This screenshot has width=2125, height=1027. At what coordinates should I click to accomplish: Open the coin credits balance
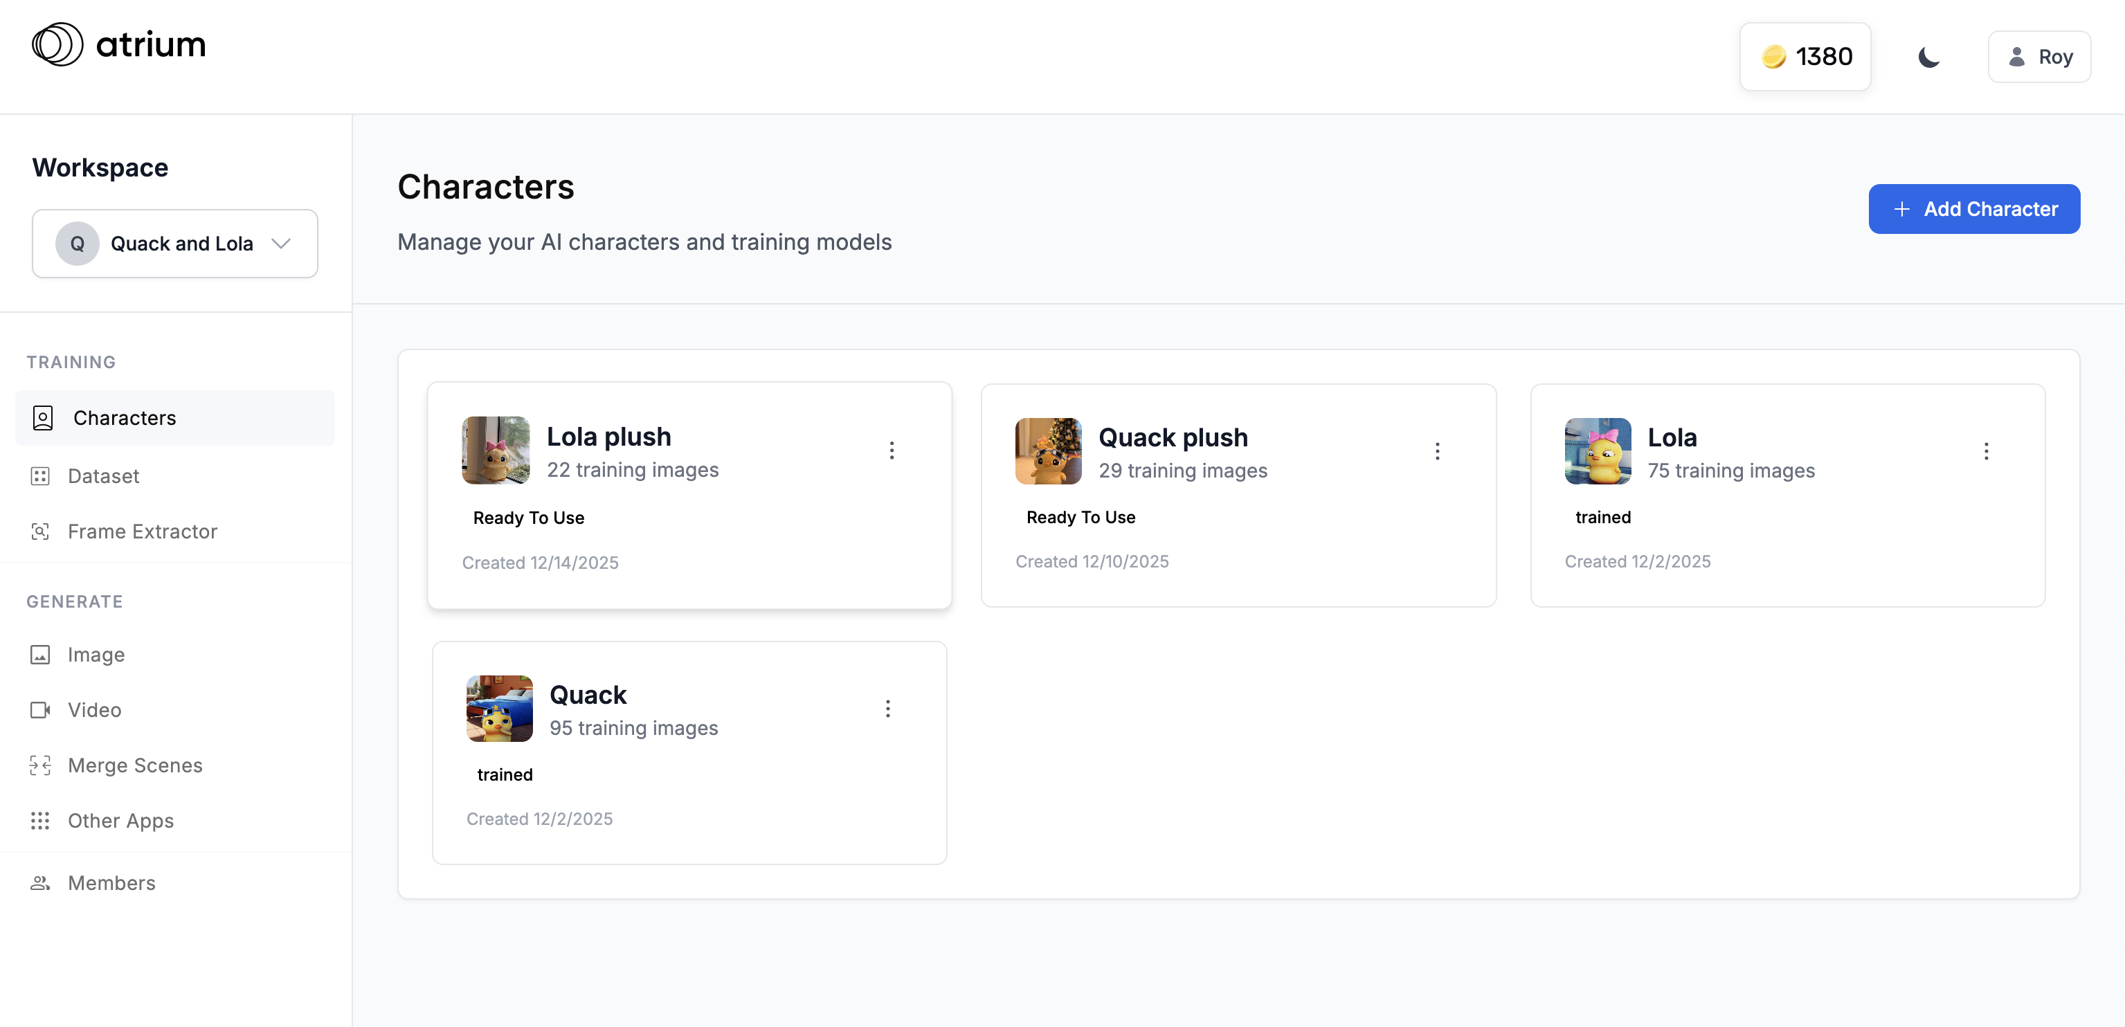[x=1805, y=57]
